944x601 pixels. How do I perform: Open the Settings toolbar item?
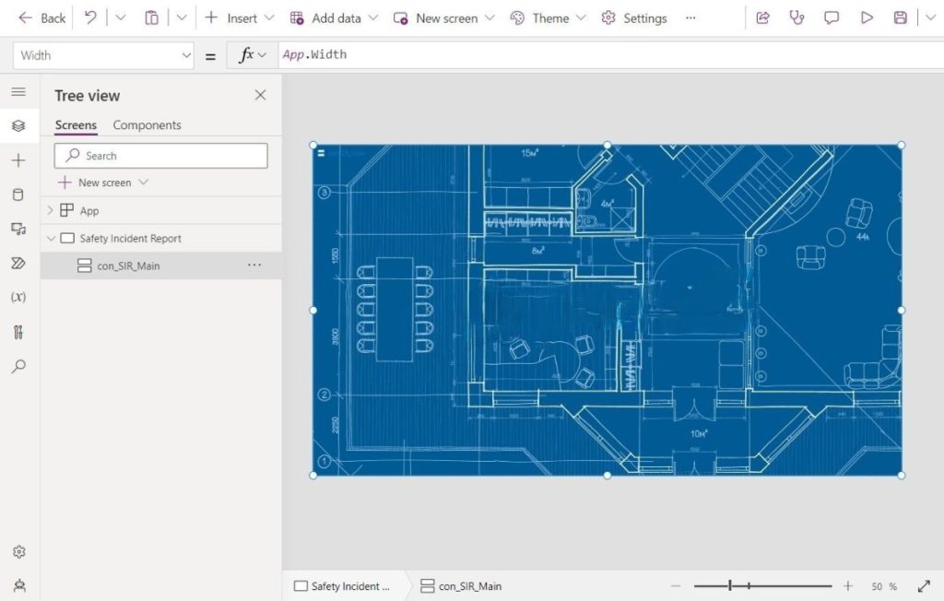pyautogui.click(x=634, y=18)
